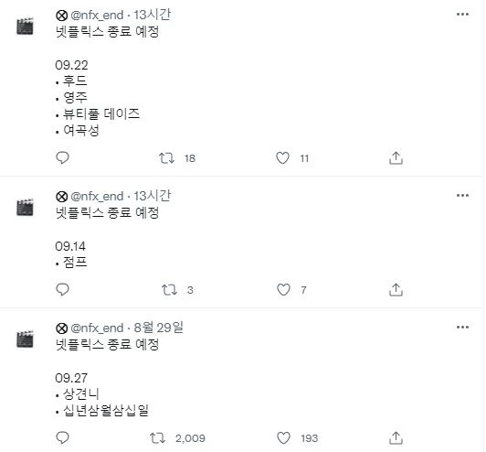486x452 pixels.
Task: Open more options on the 8월 29일 tweet
Action: click(x=462, y=328)
